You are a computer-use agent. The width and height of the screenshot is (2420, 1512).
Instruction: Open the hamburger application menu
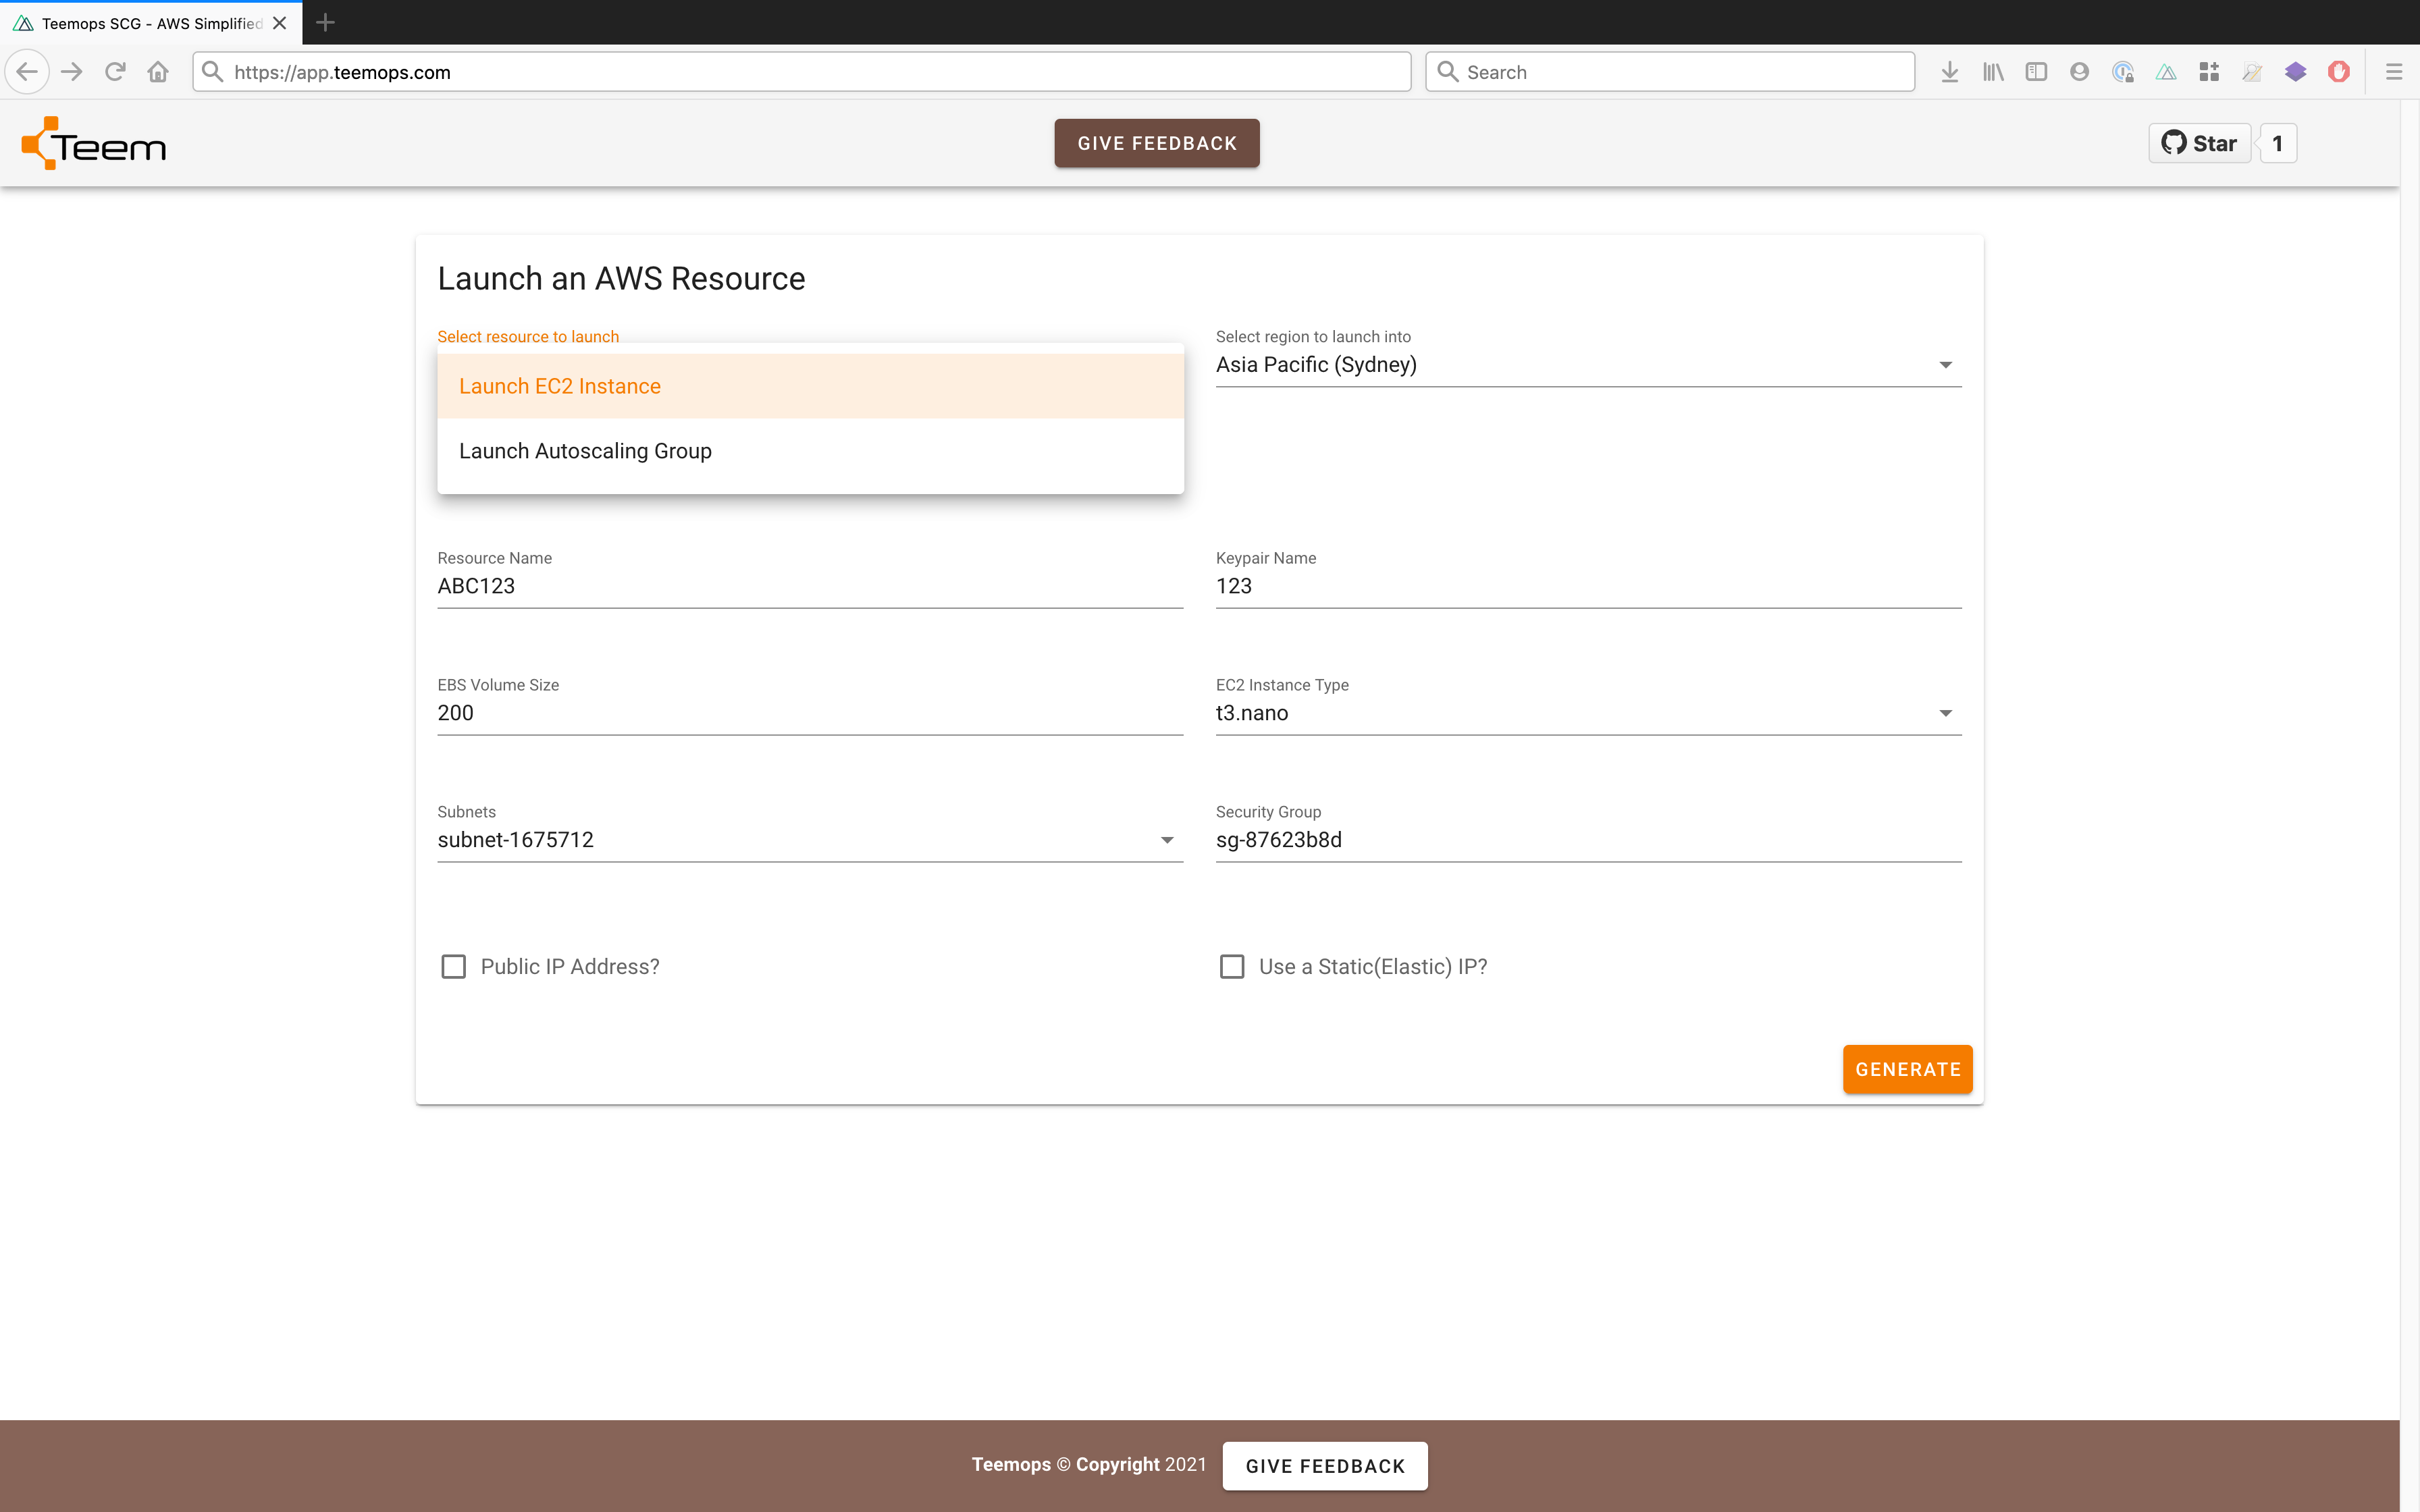2393,72
